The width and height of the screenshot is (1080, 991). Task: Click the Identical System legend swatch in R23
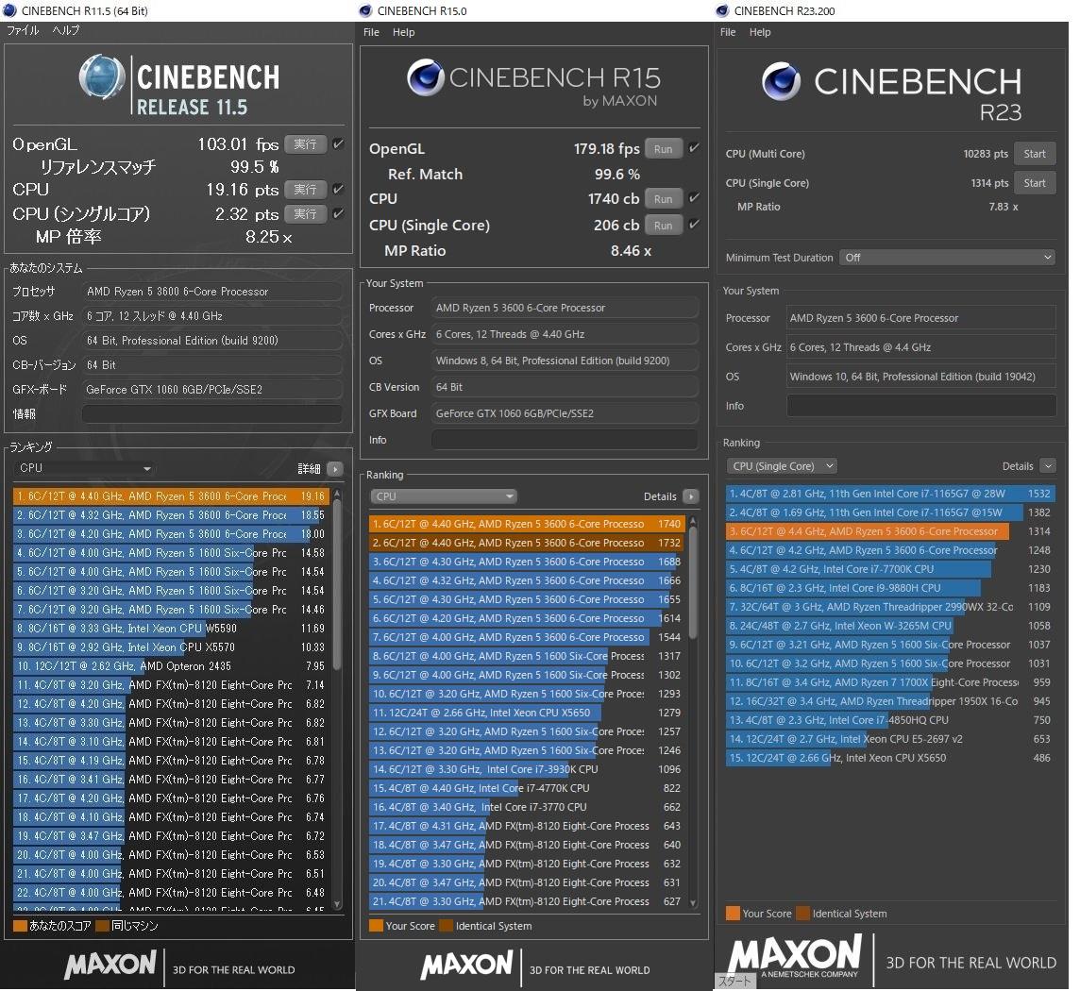(x=802, y=914)
